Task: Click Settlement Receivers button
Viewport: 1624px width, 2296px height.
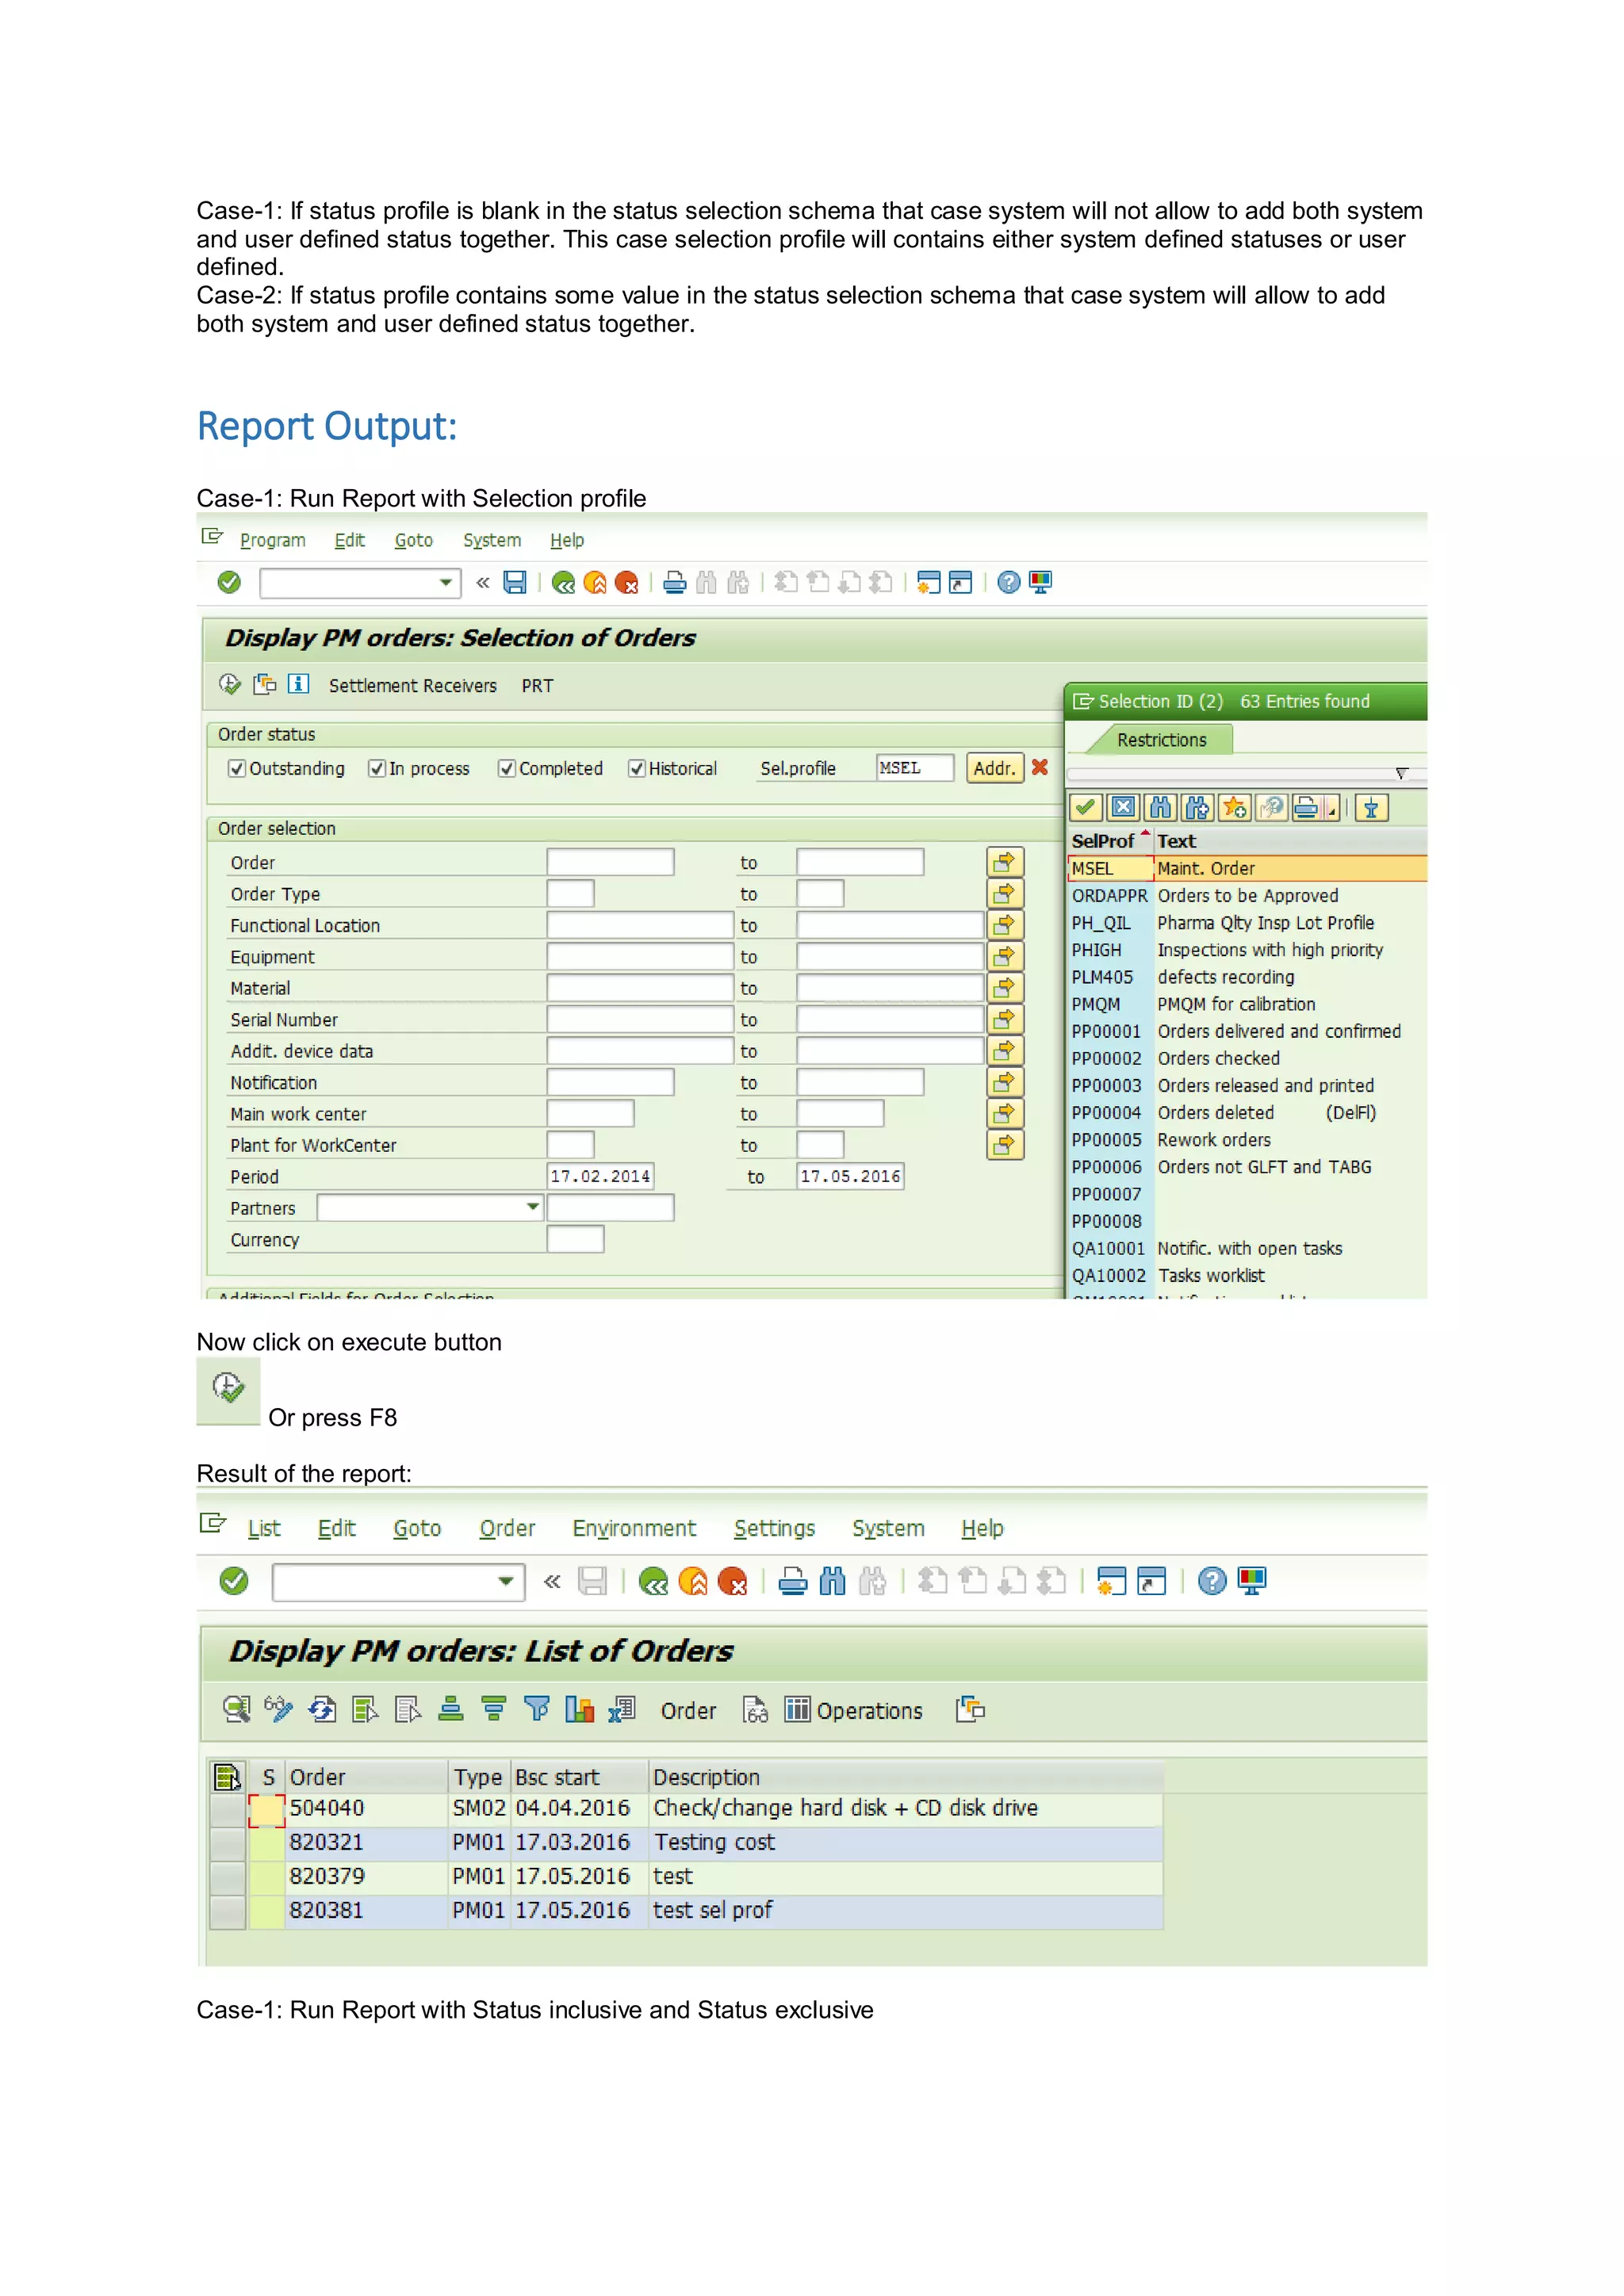Action: [x=413, y=686]
